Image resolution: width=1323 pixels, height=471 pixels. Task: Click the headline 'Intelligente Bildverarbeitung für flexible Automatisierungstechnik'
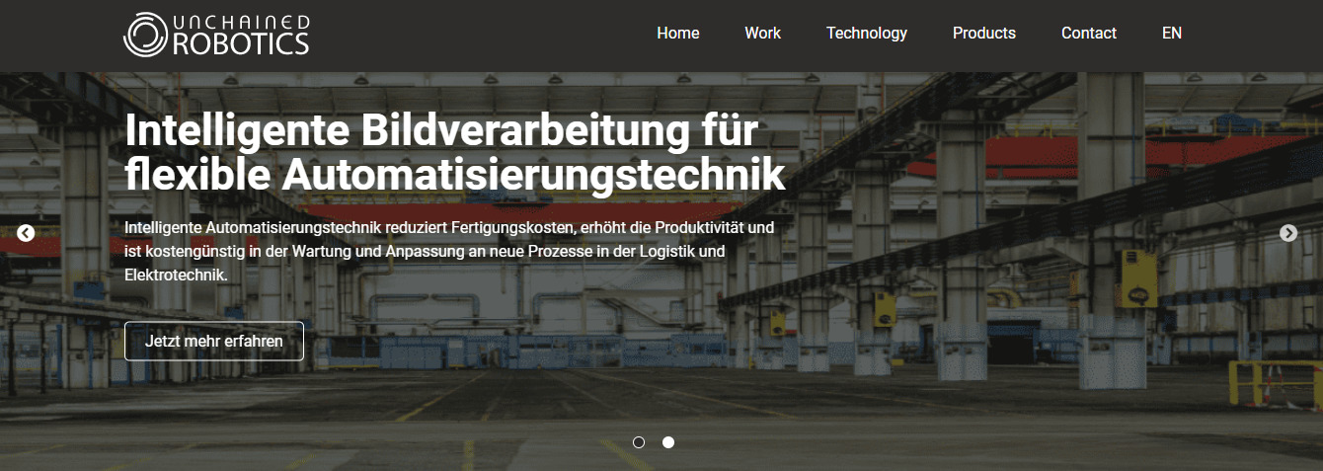[x=455, y=152]
